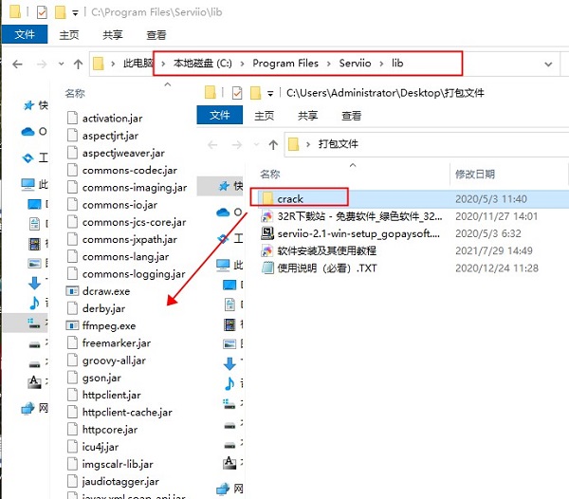Image resolution: width=569 pixels, height=499 pixels.
Task: Click Program Files breadcrumb segment
Action: [x=285, y=64]
